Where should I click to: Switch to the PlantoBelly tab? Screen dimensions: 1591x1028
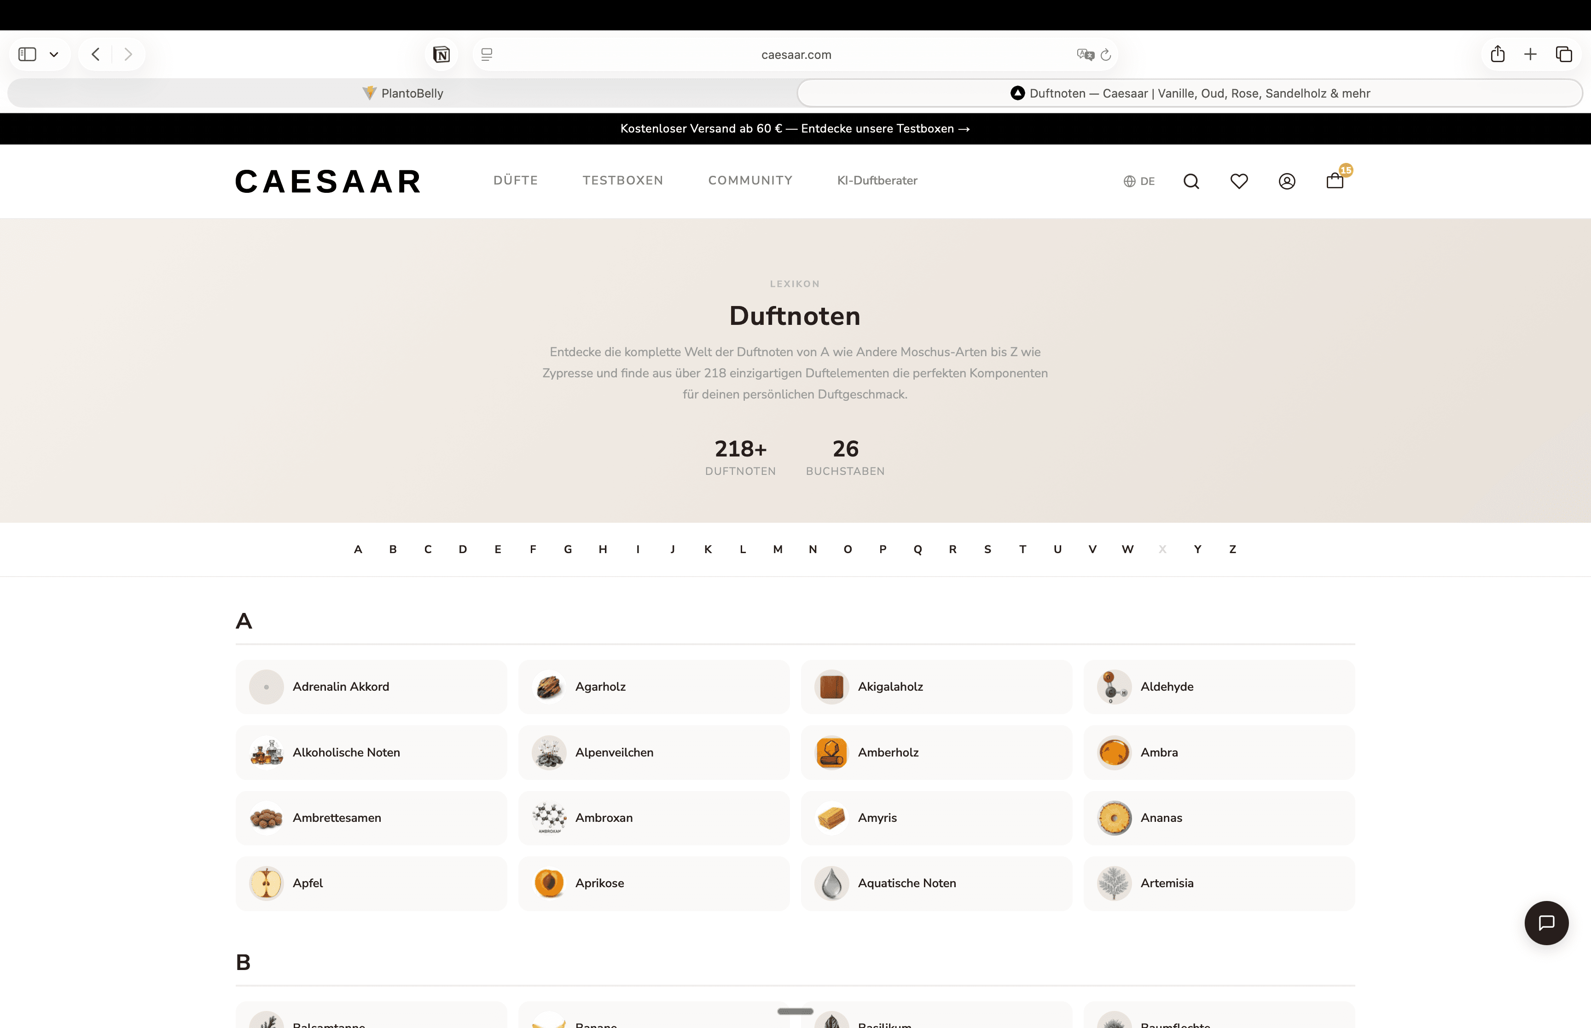click(403, 93)
